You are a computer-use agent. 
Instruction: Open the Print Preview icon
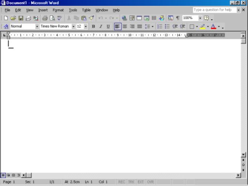[x=52, y=18]
